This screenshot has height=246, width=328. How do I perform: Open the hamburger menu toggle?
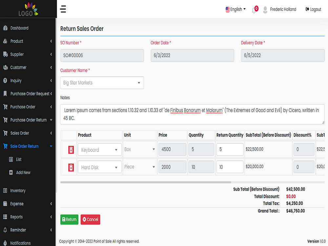click(x=63, y=9)
